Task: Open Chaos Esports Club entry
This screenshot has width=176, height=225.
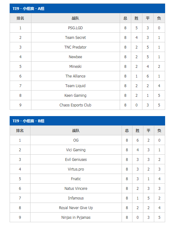Action: click(75, 105)
